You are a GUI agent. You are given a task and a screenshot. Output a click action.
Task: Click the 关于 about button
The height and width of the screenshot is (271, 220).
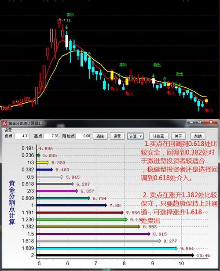[x=178, y=136]
